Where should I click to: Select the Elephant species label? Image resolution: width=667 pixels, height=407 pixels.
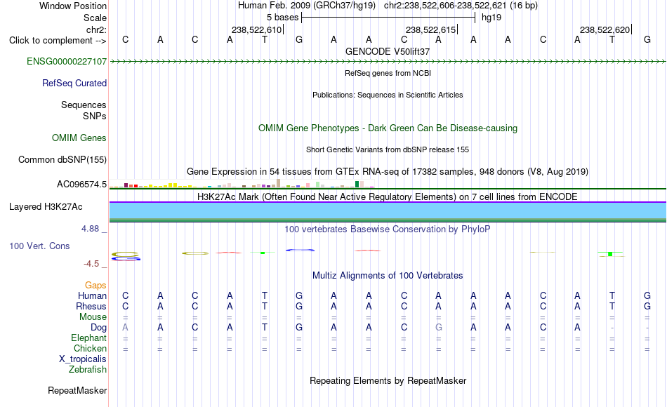coord(88,338)
